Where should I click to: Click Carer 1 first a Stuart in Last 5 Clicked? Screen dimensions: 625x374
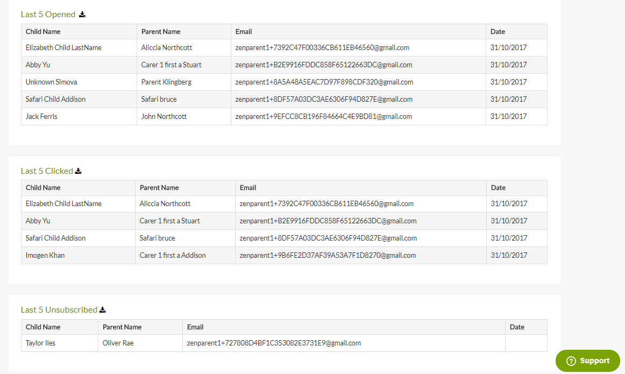click(x=169, y=221)
